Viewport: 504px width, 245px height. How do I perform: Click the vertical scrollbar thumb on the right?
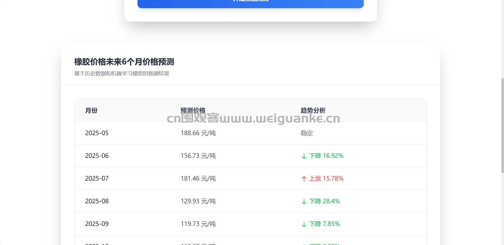click(502, 126)
